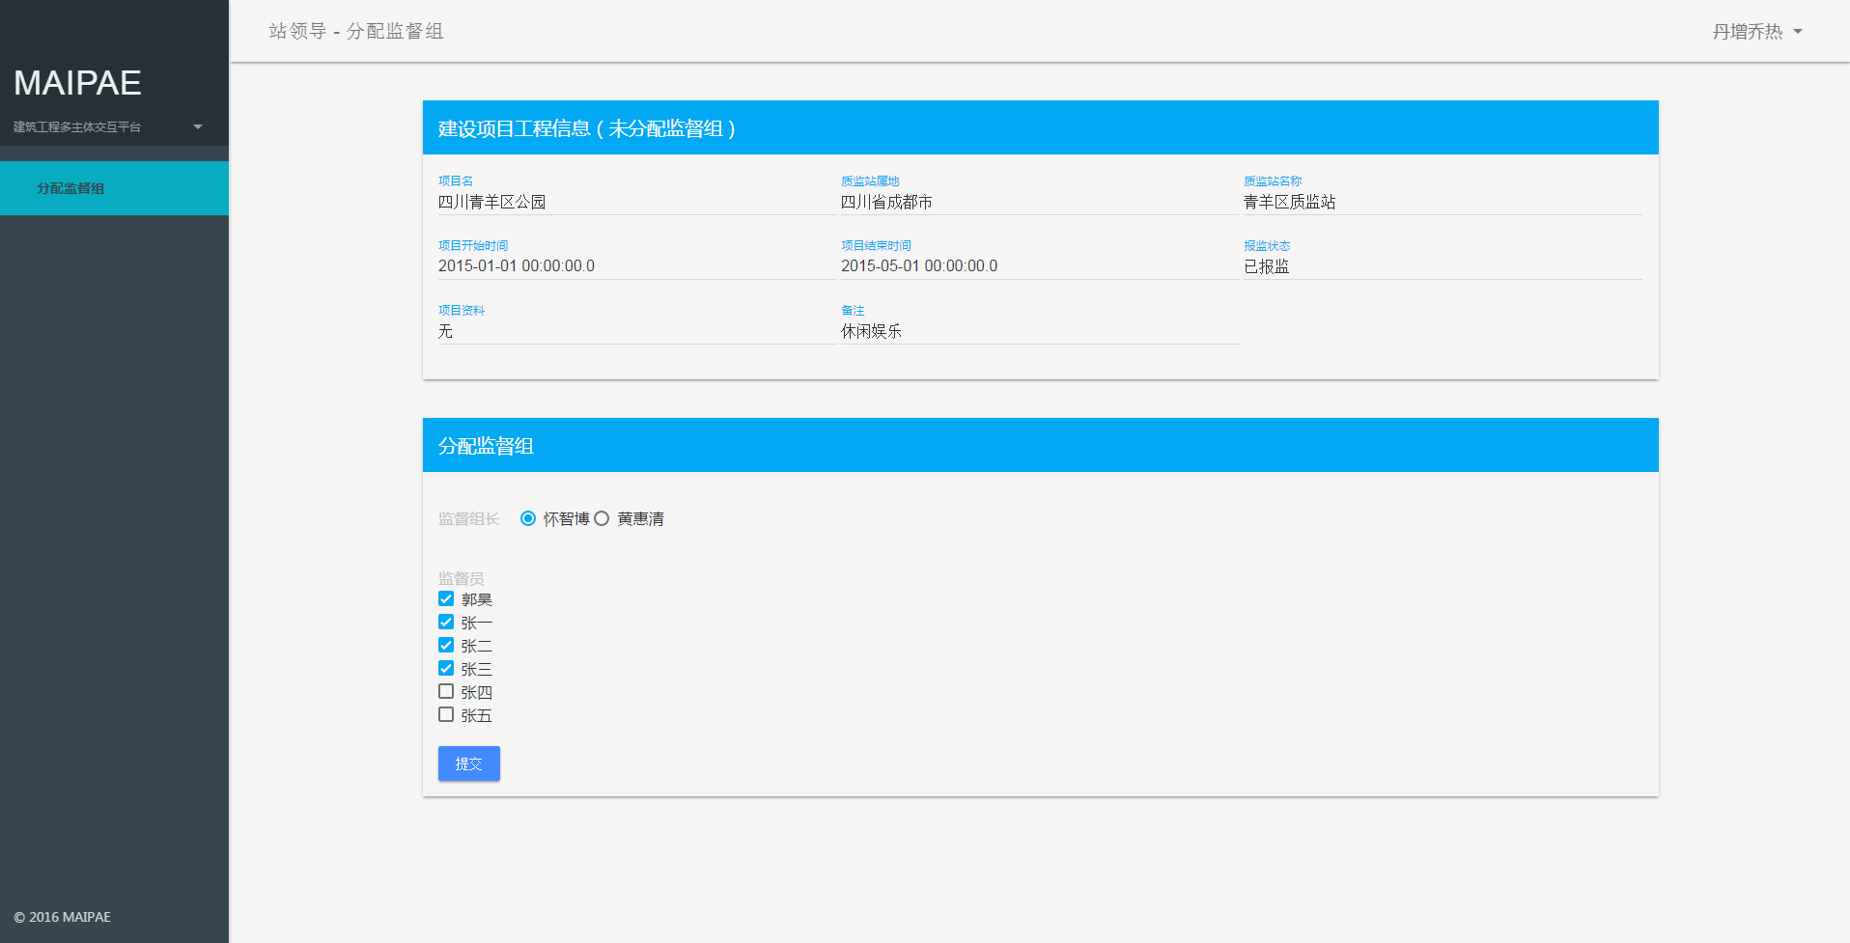Uncheck the 郭昊 supervisor checkbox
Viewport: 1850px width, 943px height.
pos(446,599)
